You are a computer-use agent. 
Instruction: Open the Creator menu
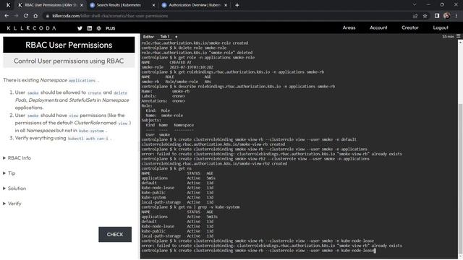410,27
